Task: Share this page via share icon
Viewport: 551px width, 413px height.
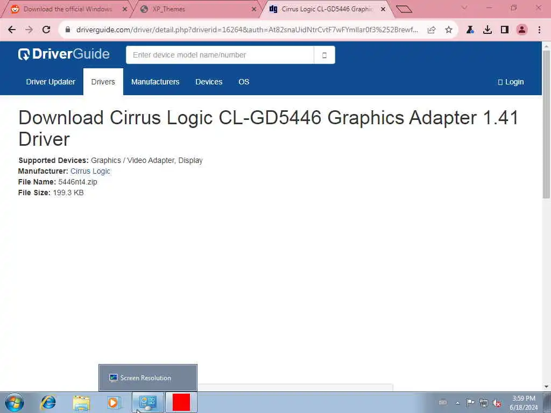Action: pos(432,30)
